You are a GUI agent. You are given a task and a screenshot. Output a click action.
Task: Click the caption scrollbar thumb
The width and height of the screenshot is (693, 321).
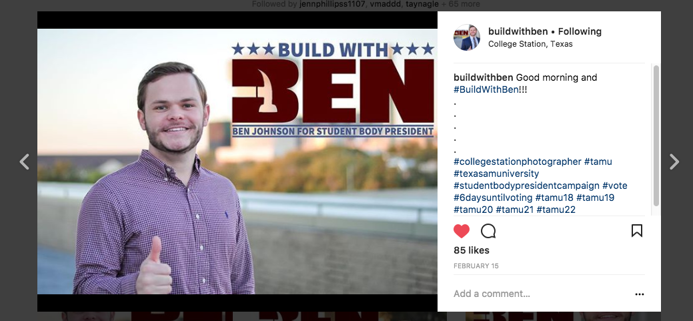click(x=656, y=135)
